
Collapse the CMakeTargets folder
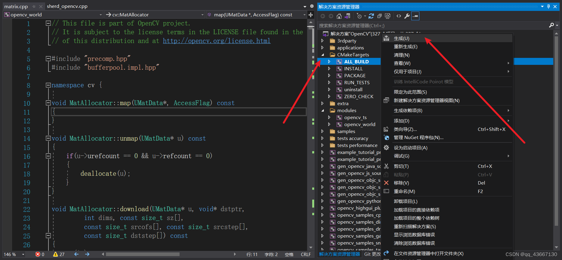click(x=322, y=55)
